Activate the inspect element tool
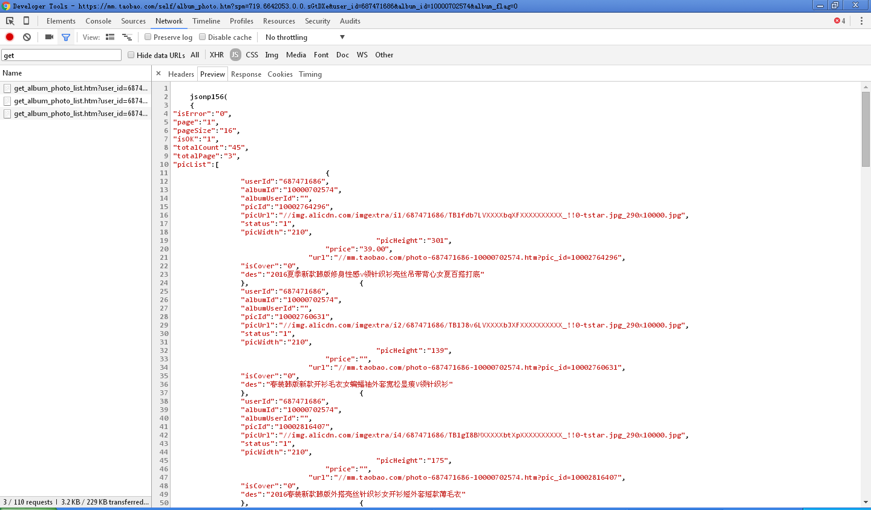This screenshot has height=510, width=871. point(10,21)
